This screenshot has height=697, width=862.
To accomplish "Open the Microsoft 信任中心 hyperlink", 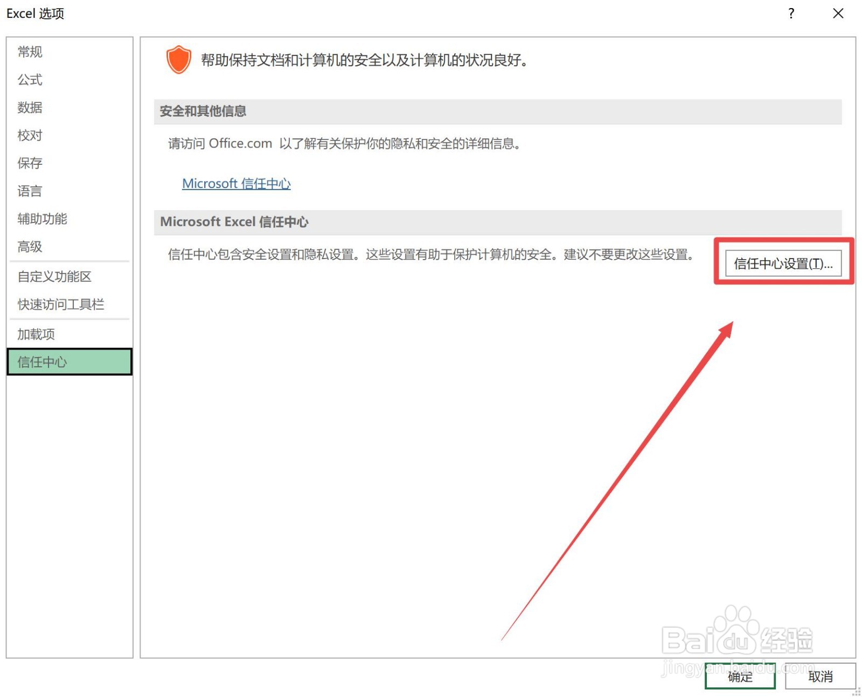I will [x=236, y=184].
